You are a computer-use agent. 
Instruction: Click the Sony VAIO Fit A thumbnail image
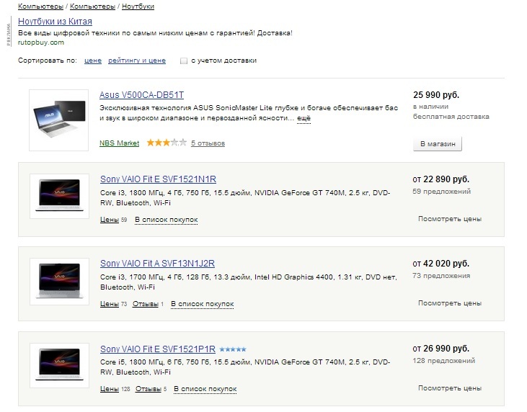coord(59,280)
